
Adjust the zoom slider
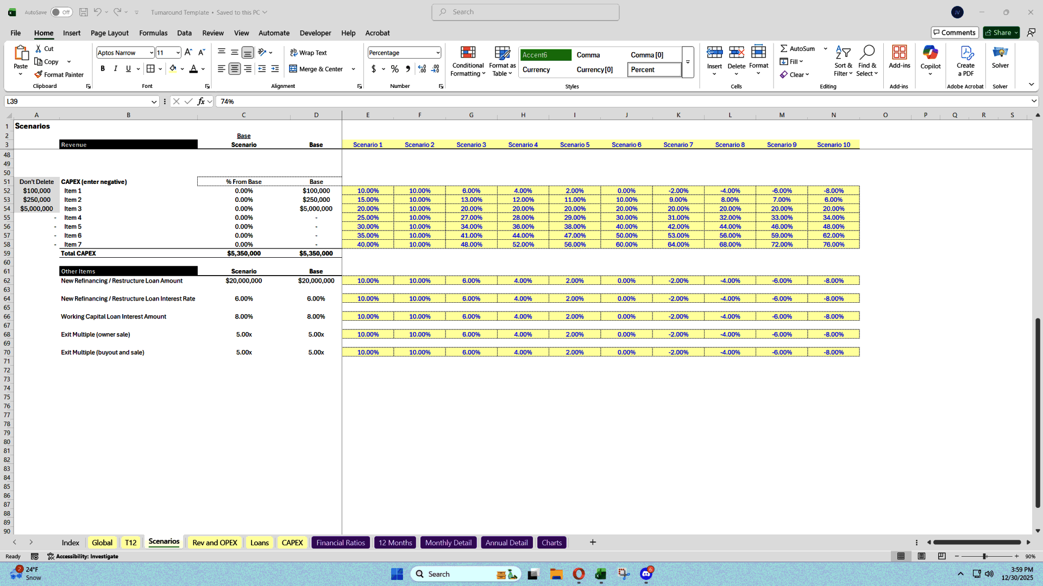(x=985, y=556)
